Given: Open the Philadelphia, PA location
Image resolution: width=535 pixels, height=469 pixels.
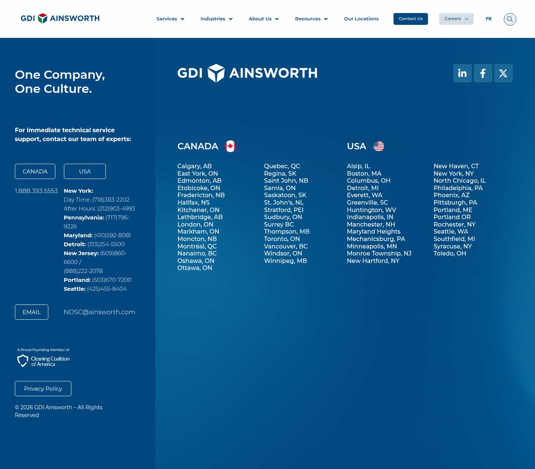Looking at the screenshot, I should coord(458,188).
